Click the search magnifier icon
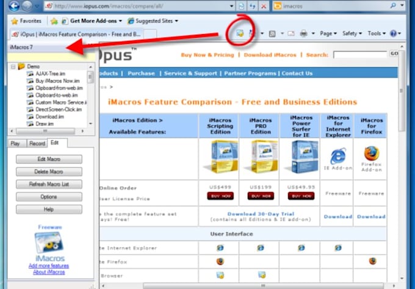Screen dimensions: 415x289 (393, 5)
